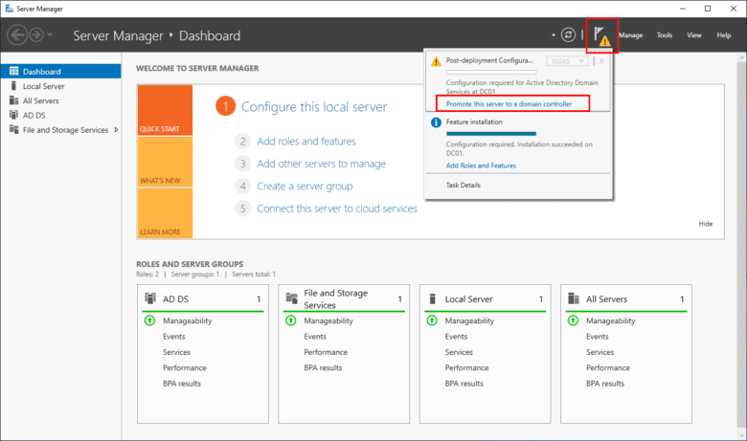This screenshot has width=747, height=441.
Task: Open Task Details in the notifications panel
Action: pyautogui.click(x=464, y=185)
